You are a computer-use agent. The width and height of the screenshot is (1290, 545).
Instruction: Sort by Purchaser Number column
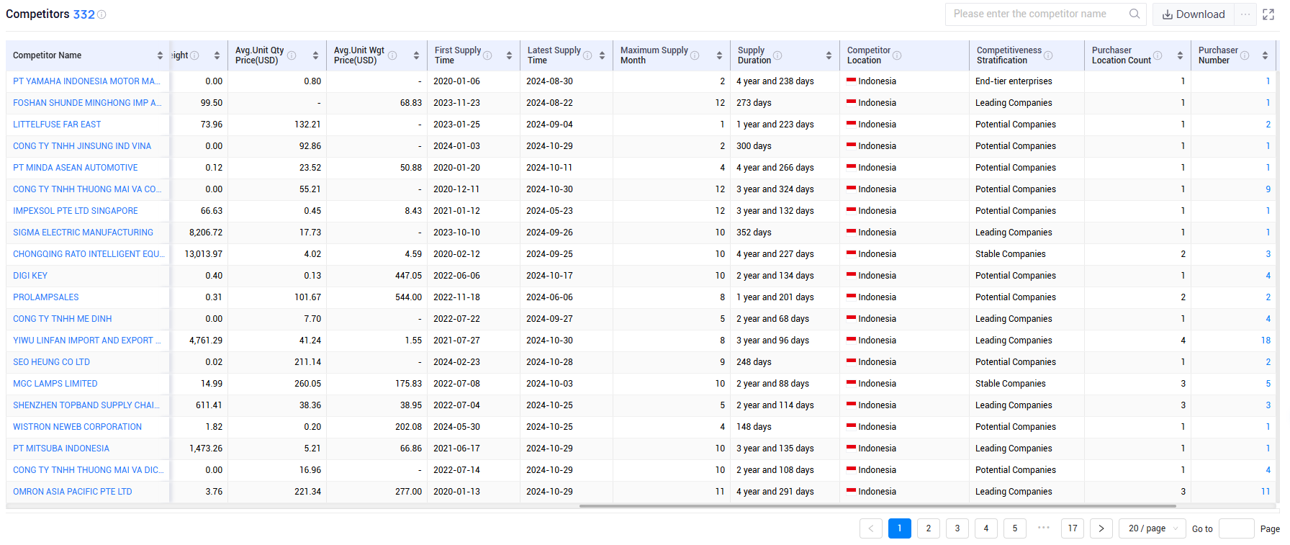[x=1265, y=55]
